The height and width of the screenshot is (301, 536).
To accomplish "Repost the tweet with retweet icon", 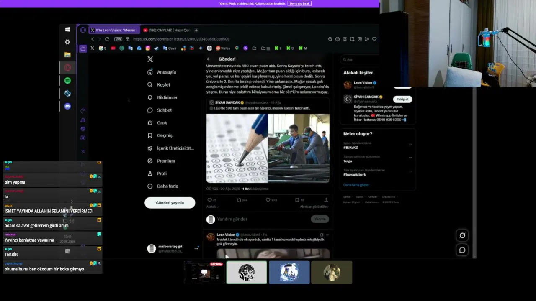I will tap(239, 200).
